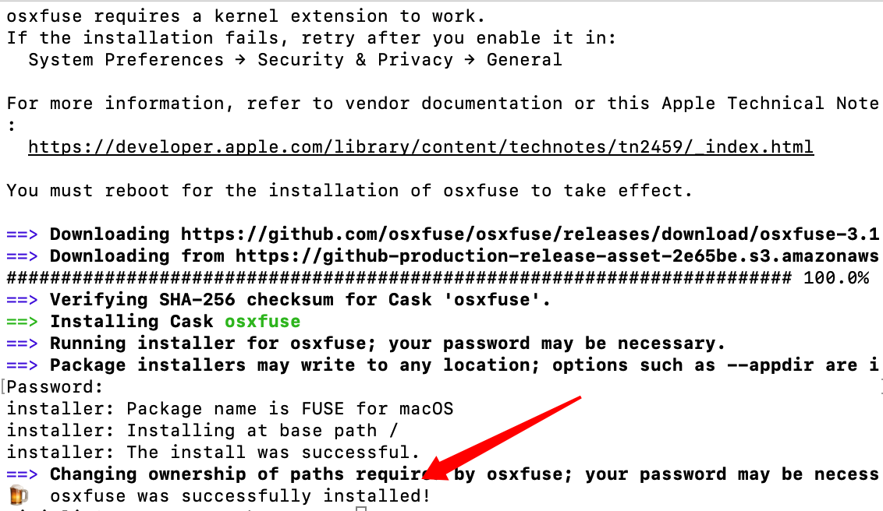Click 'The install was successful' line
The width and height of the screenshot is (883, 511).
(x=213, y=452)
